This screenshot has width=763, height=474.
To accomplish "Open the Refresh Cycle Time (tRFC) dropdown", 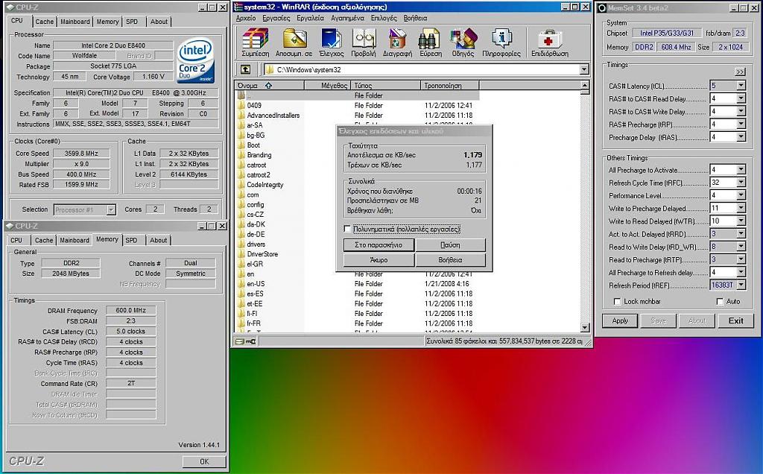I will pos(741,183).
